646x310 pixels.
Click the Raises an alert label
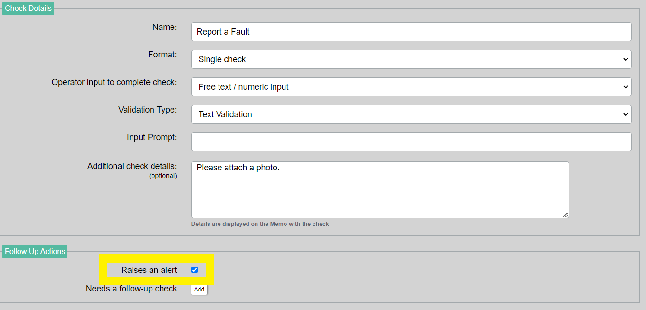150,270
